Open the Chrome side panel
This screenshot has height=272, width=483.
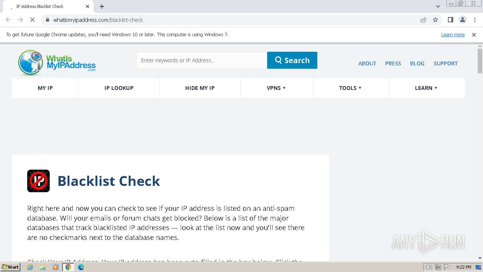coord(450,20)
